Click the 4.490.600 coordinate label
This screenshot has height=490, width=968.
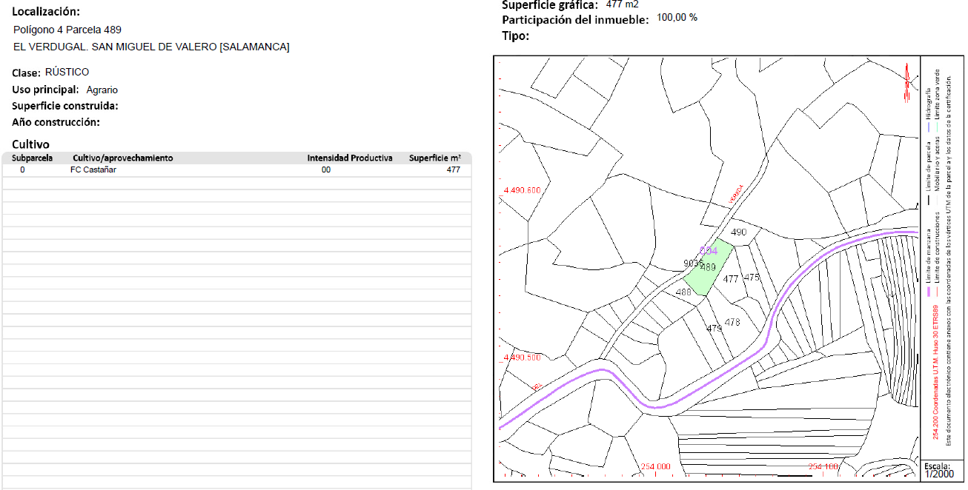[522, 191]
